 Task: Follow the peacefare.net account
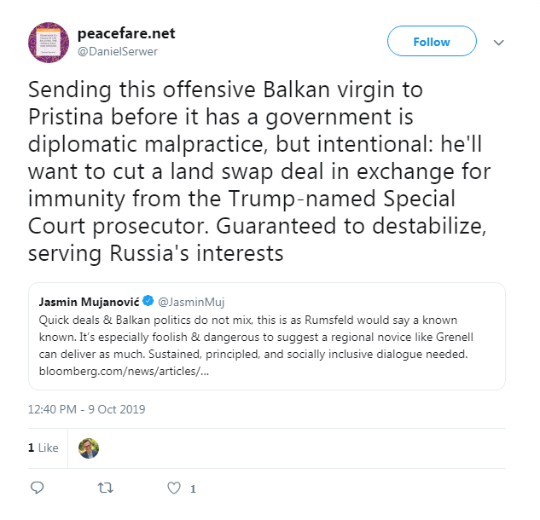pyautogui.click(x=431, y=42)
